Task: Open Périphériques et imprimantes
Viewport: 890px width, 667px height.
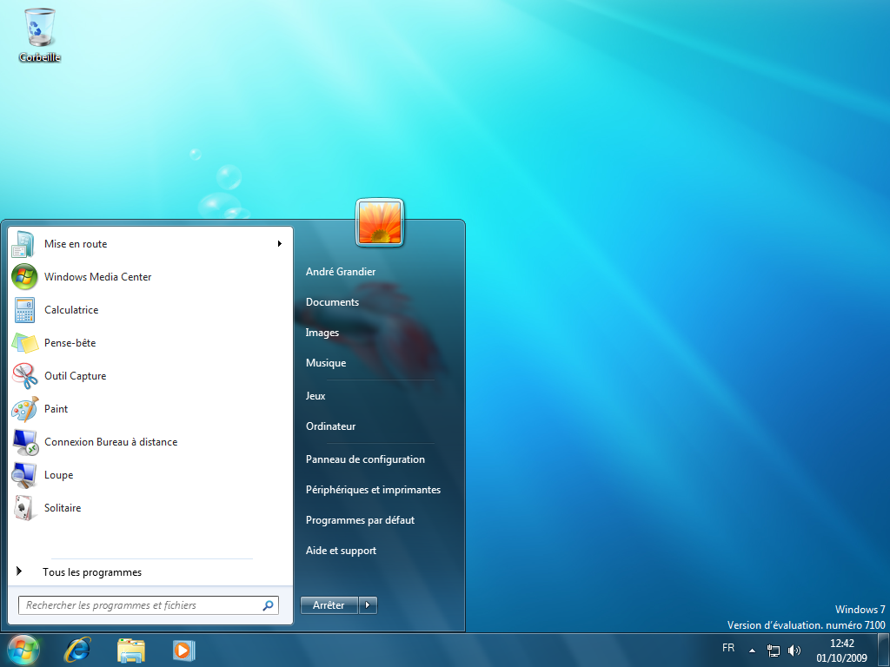Action: (x=373, y=490)
